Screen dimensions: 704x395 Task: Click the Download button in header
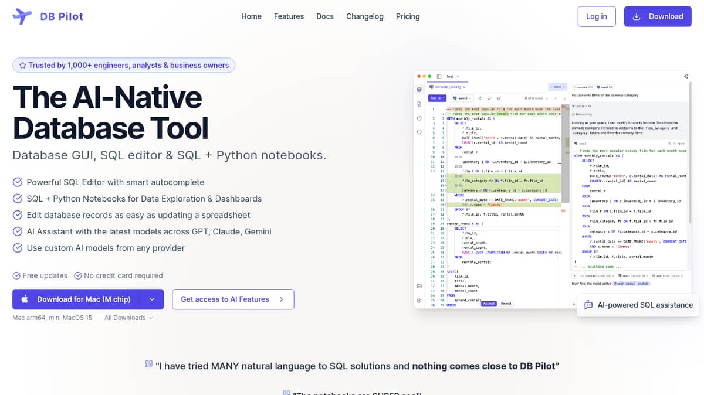point(658,16)
